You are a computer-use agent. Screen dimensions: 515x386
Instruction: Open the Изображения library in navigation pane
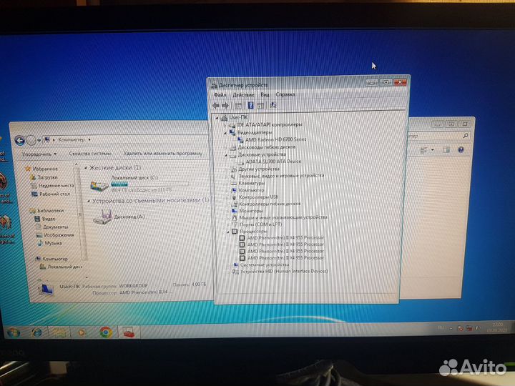[x=59, y=235]
